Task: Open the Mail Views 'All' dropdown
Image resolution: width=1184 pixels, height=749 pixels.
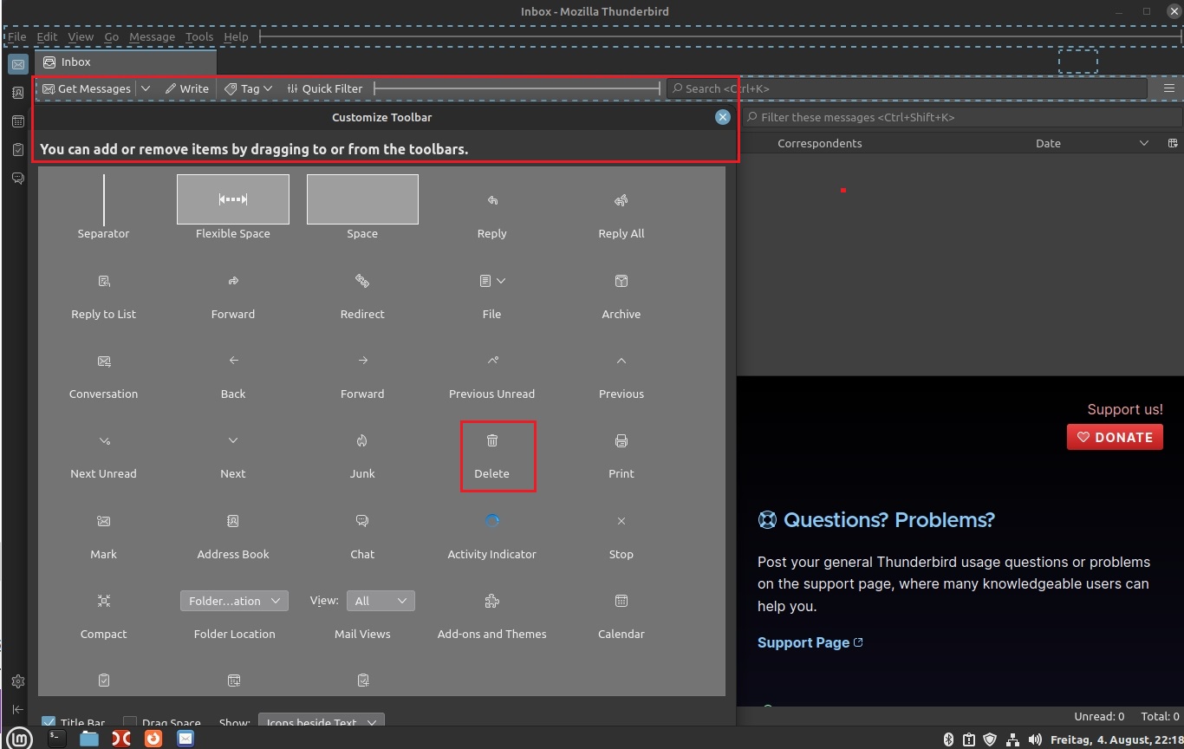Action: click(381, 601)
